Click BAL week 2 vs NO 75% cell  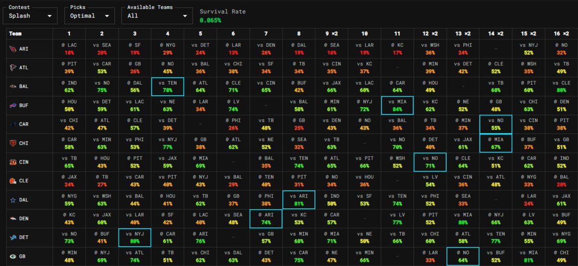tap(102, 88)
